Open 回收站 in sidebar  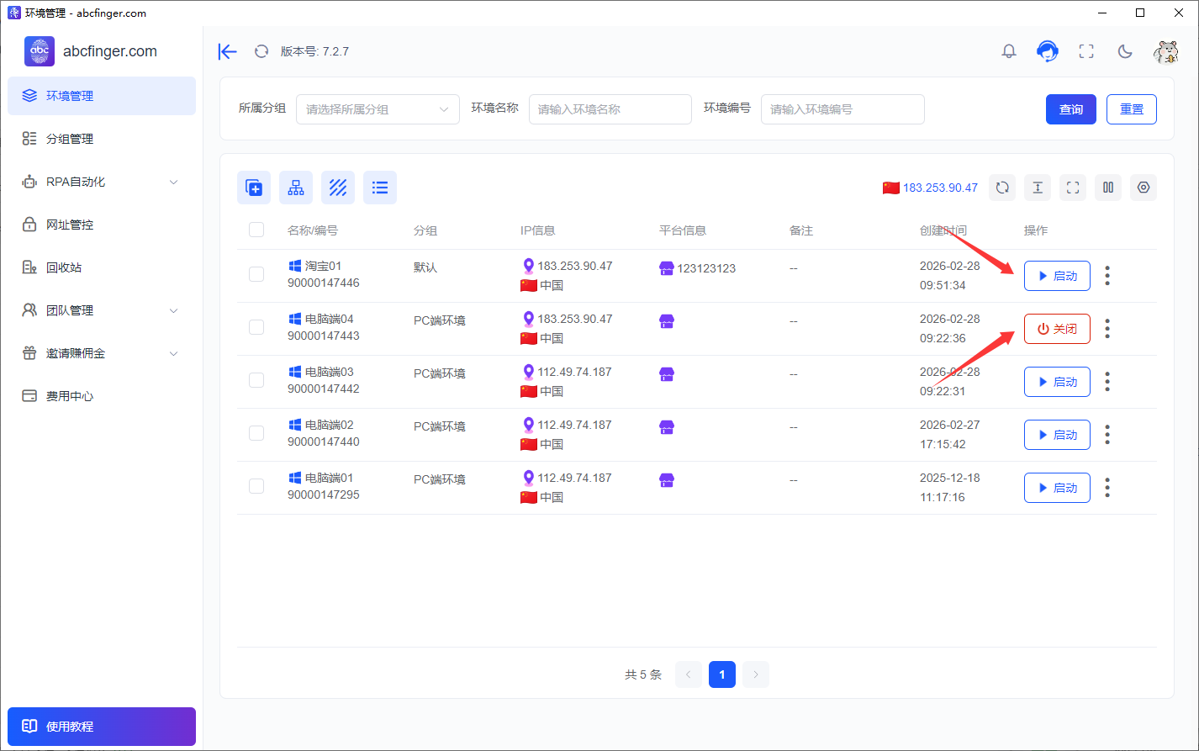click(x=102, y=267)
